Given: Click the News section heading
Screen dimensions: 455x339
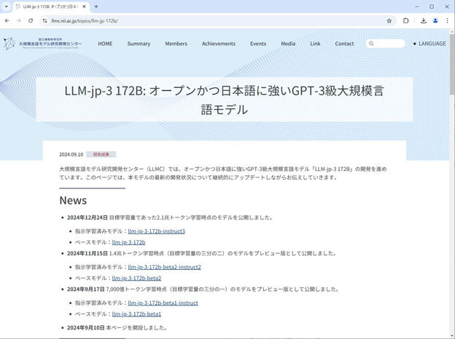Looking at the screenshot, I should [x=73, y=200].
